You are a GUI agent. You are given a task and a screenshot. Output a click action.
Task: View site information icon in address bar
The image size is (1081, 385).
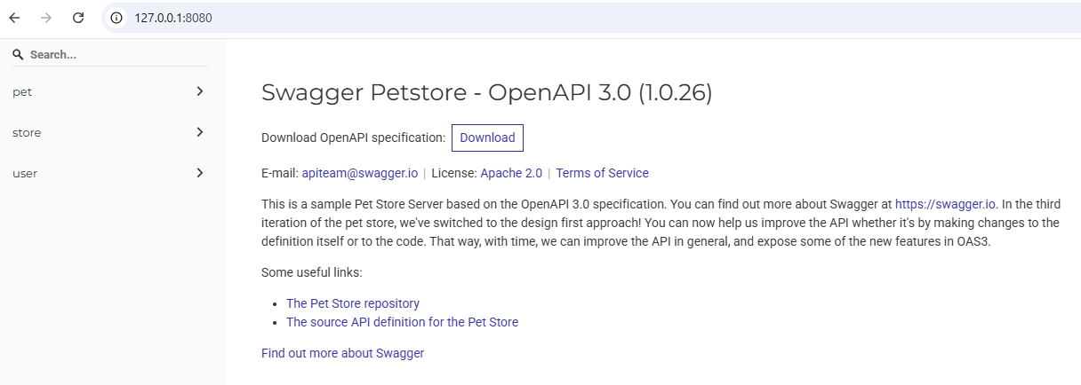(116, 18)
